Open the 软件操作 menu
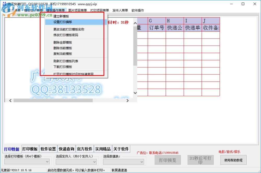Viewport: 261px width, 173px height. [138, 10]
